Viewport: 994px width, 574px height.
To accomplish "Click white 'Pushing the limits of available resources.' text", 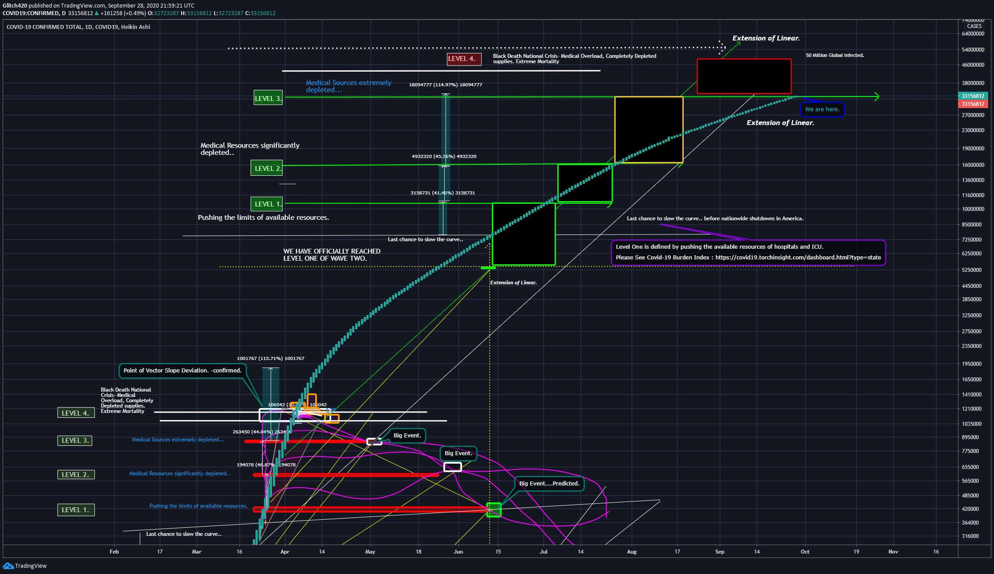I will coord(264,218).
